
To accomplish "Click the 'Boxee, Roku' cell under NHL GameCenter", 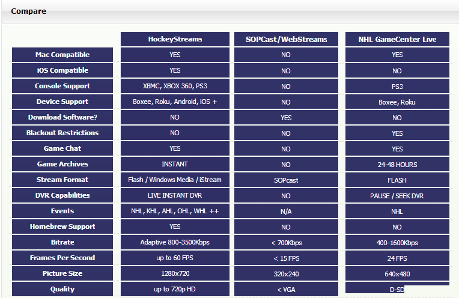I will click(397, 102).
